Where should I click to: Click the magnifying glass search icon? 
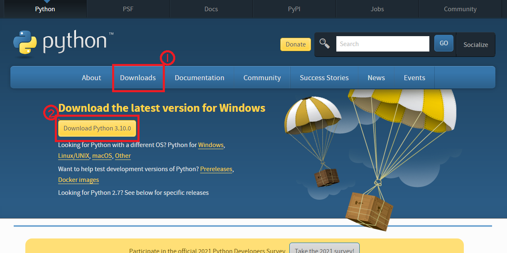tap(325, 44)
